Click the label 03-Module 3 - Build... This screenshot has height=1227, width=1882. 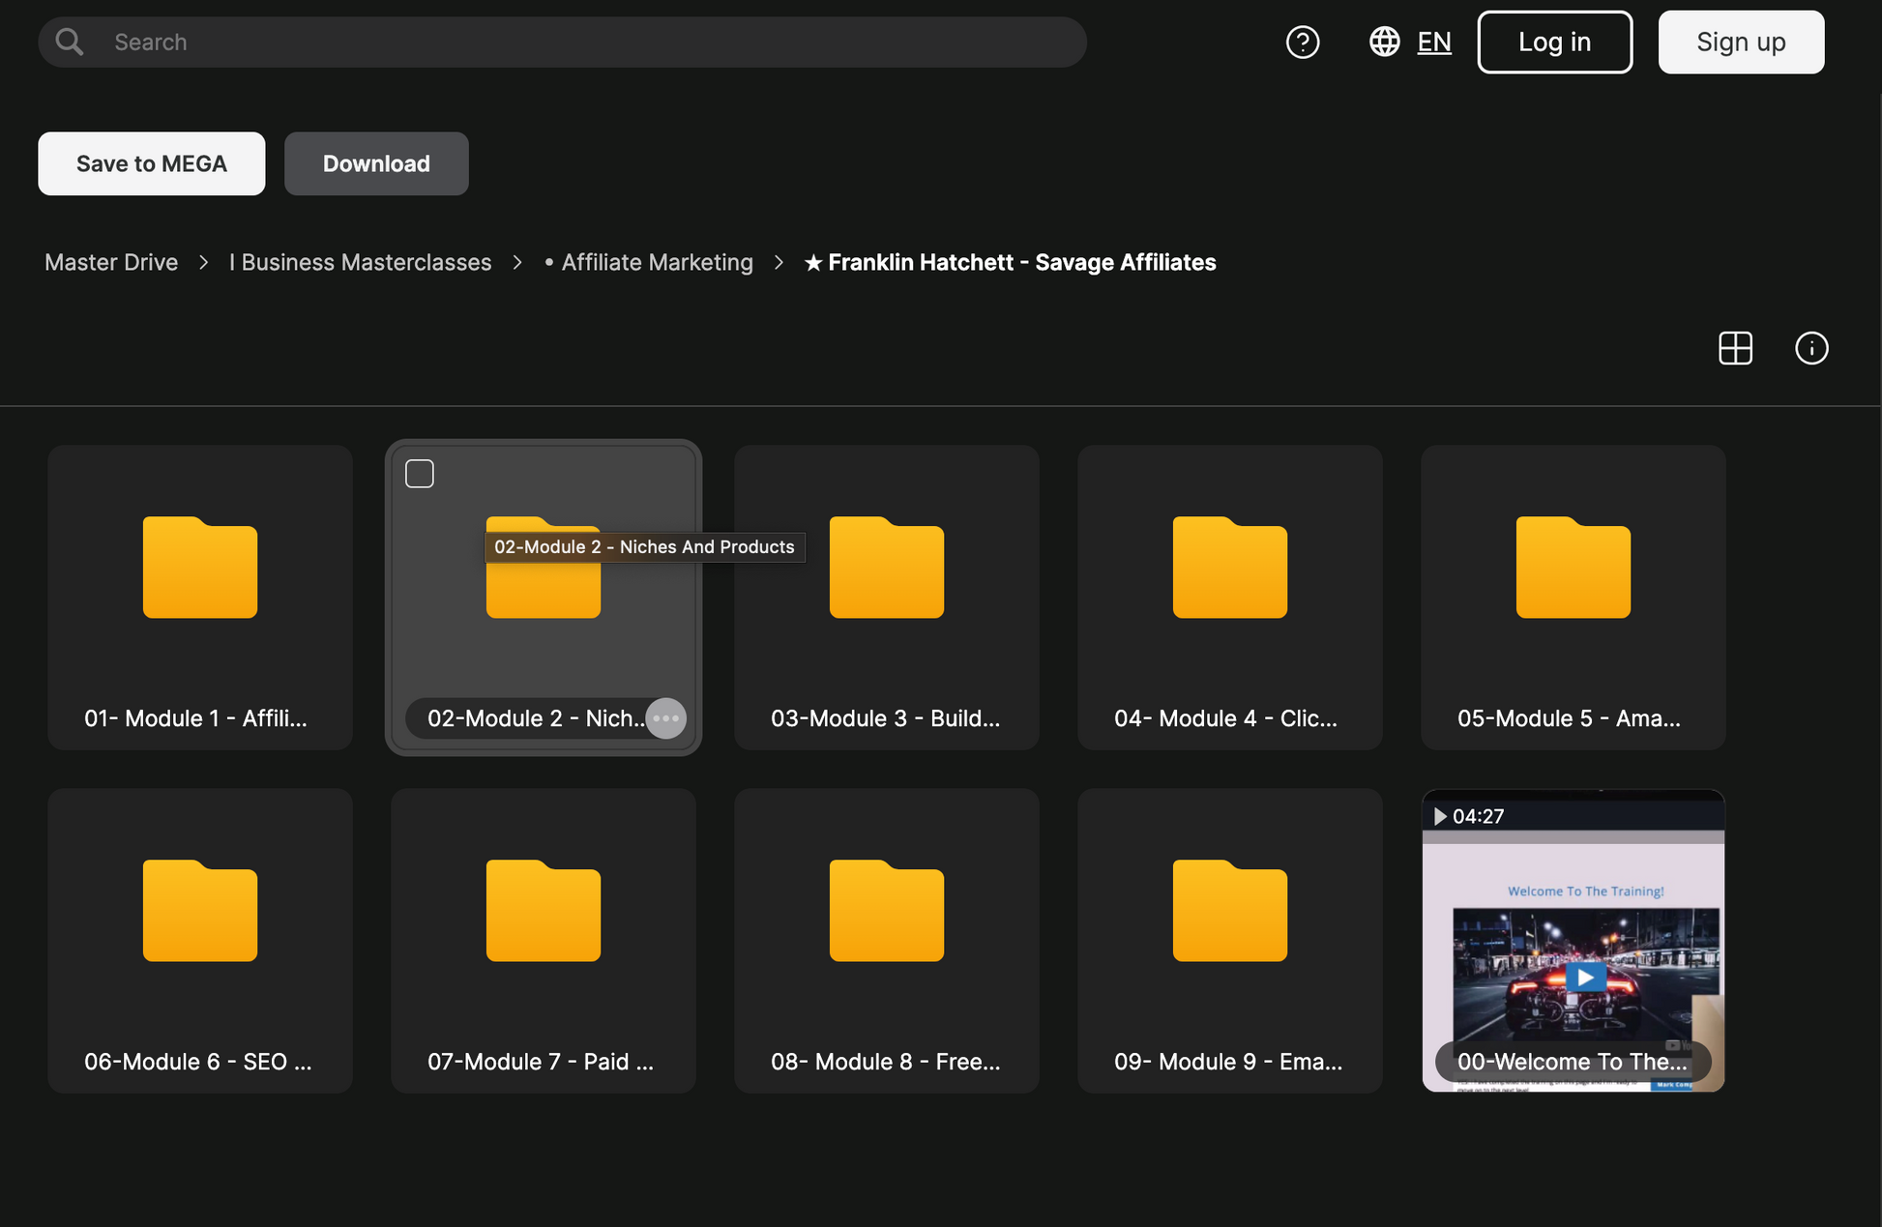coord(886,718)
